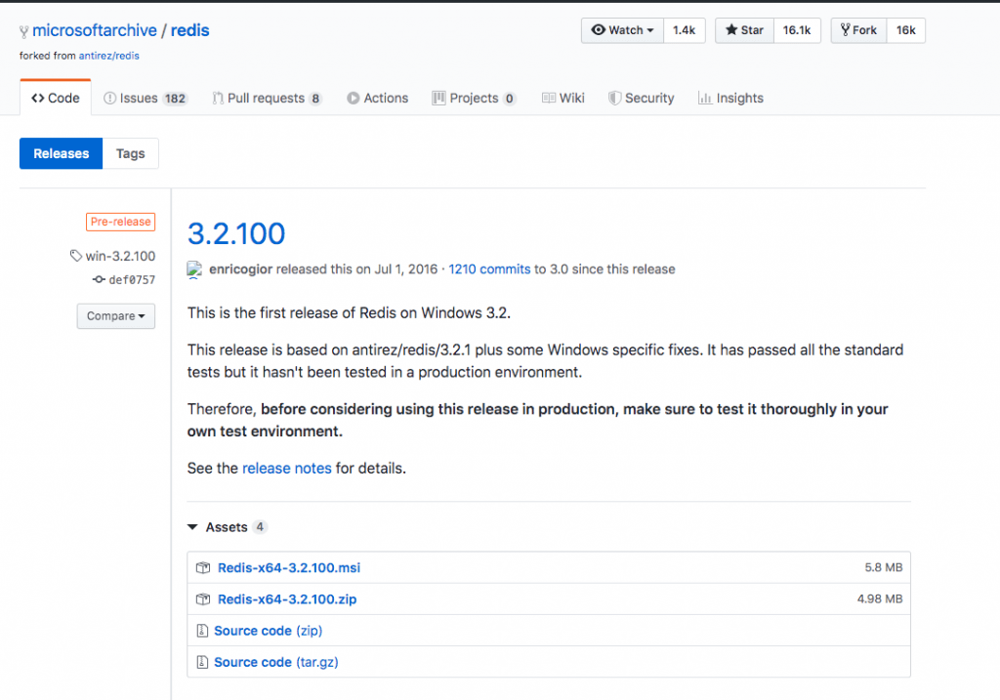Image resolution: width=1000 pixels, height=700 pixels.
Task: Go to antirez/redis parent repository
Action: pos(109,56)
